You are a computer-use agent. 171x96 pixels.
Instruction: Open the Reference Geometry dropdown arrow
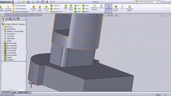[x=94, y=12]
